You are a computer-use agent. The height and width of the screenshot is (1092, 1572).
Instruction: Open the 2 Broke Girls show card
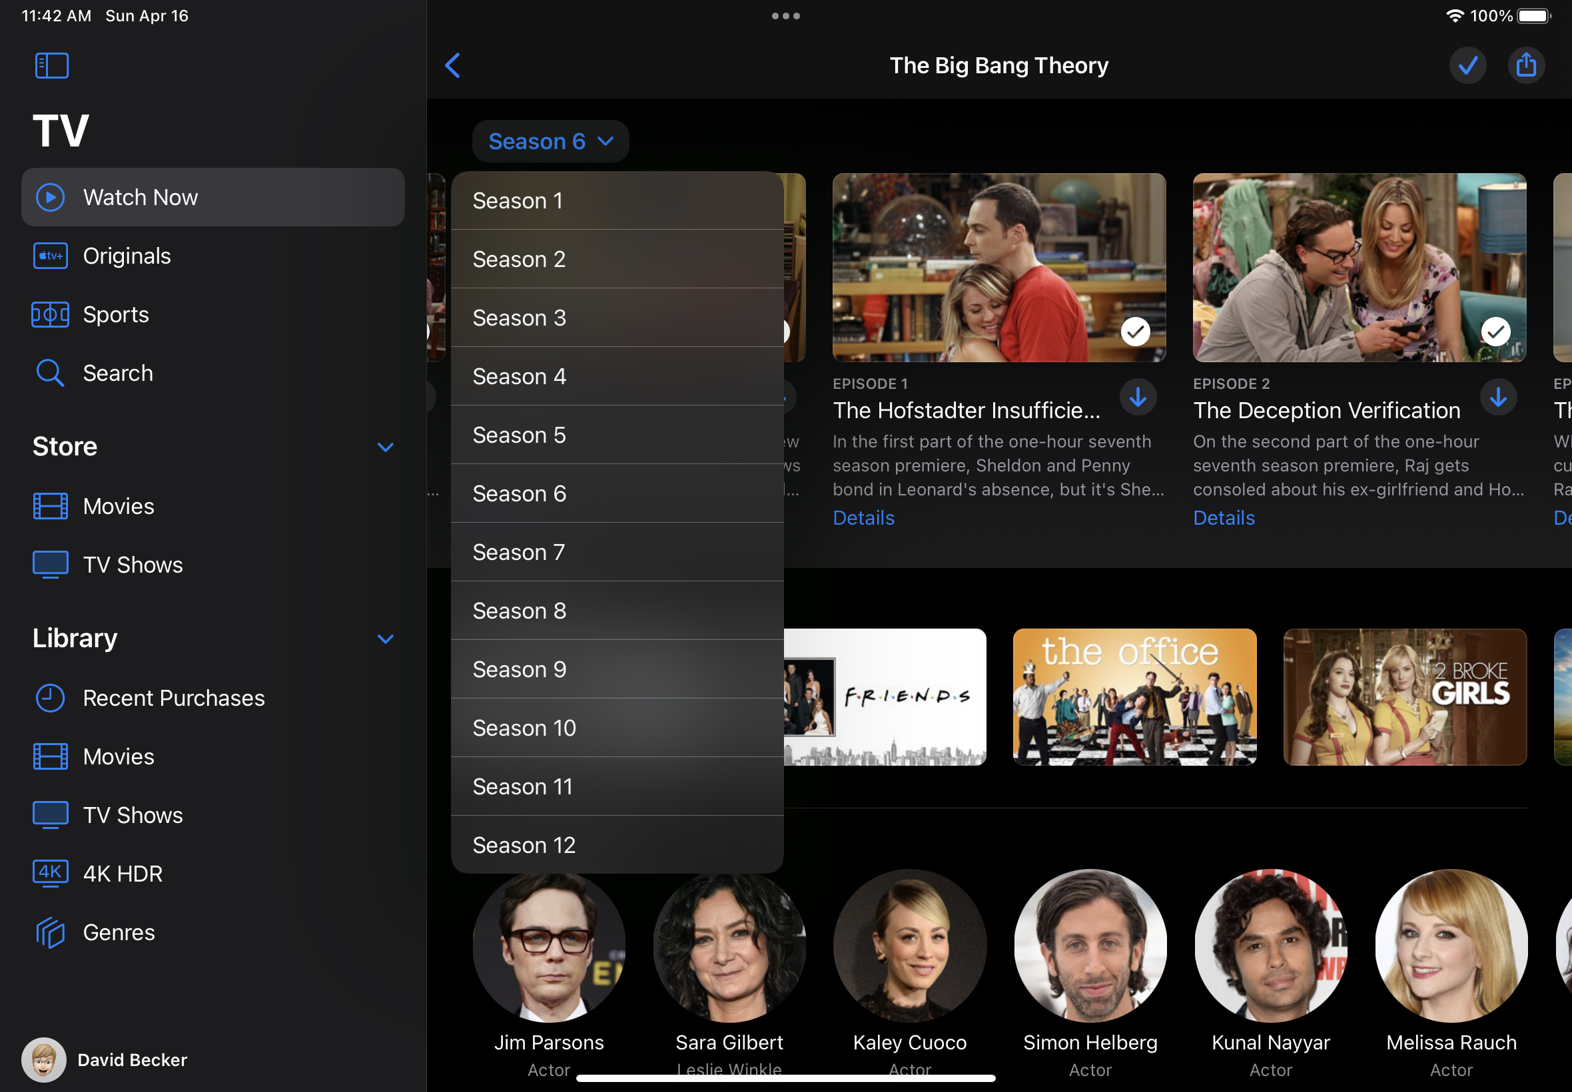coord(1405,697)
